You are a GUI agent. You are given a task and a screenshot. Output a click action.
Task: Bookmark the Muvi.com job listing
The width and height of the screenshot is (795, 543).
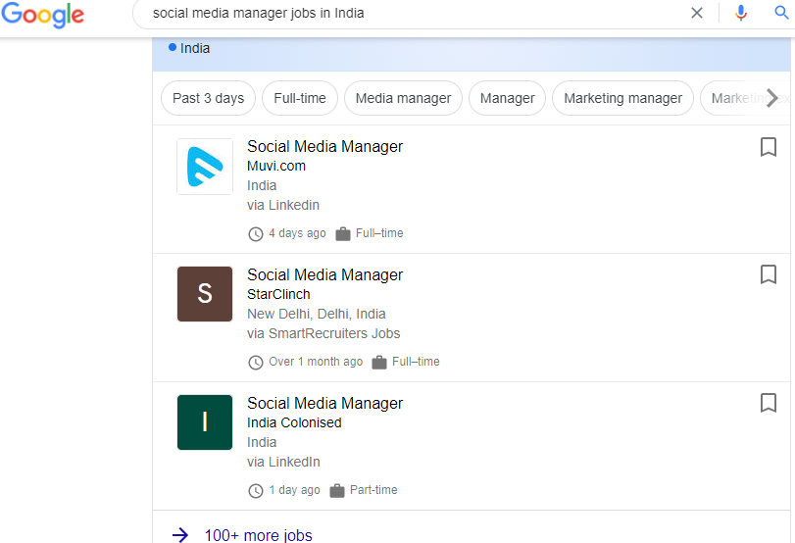769,147
